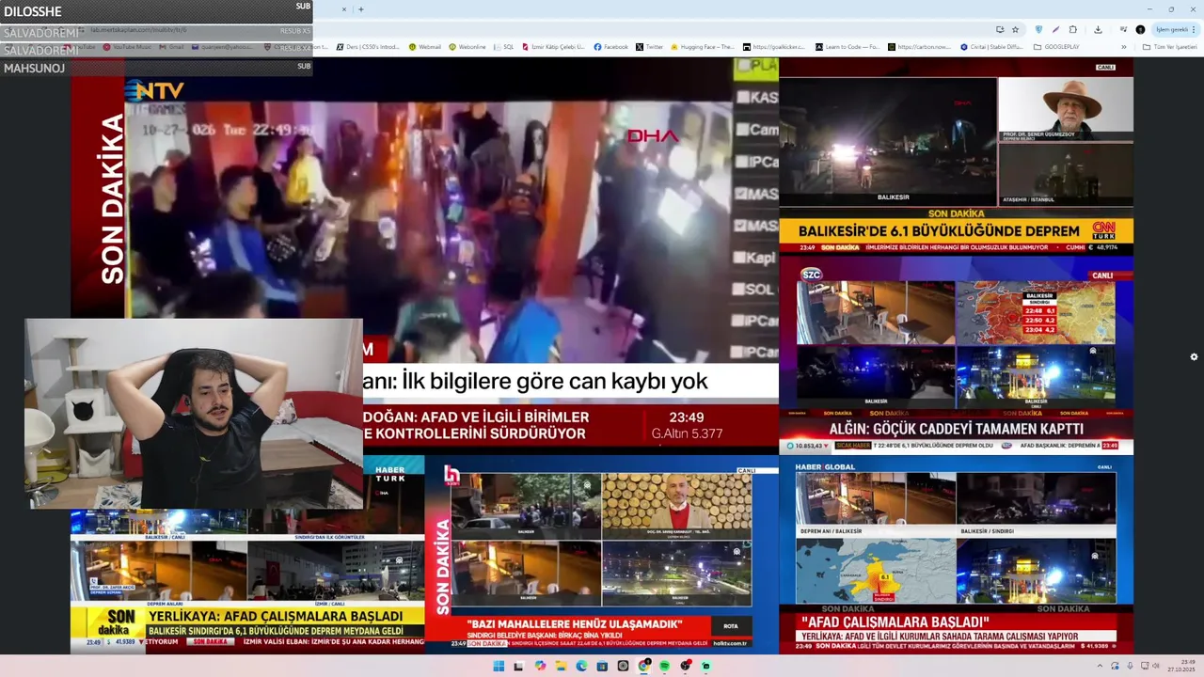
Task: Show hidden system tray icons chevron
Action: pos(1100,666)
